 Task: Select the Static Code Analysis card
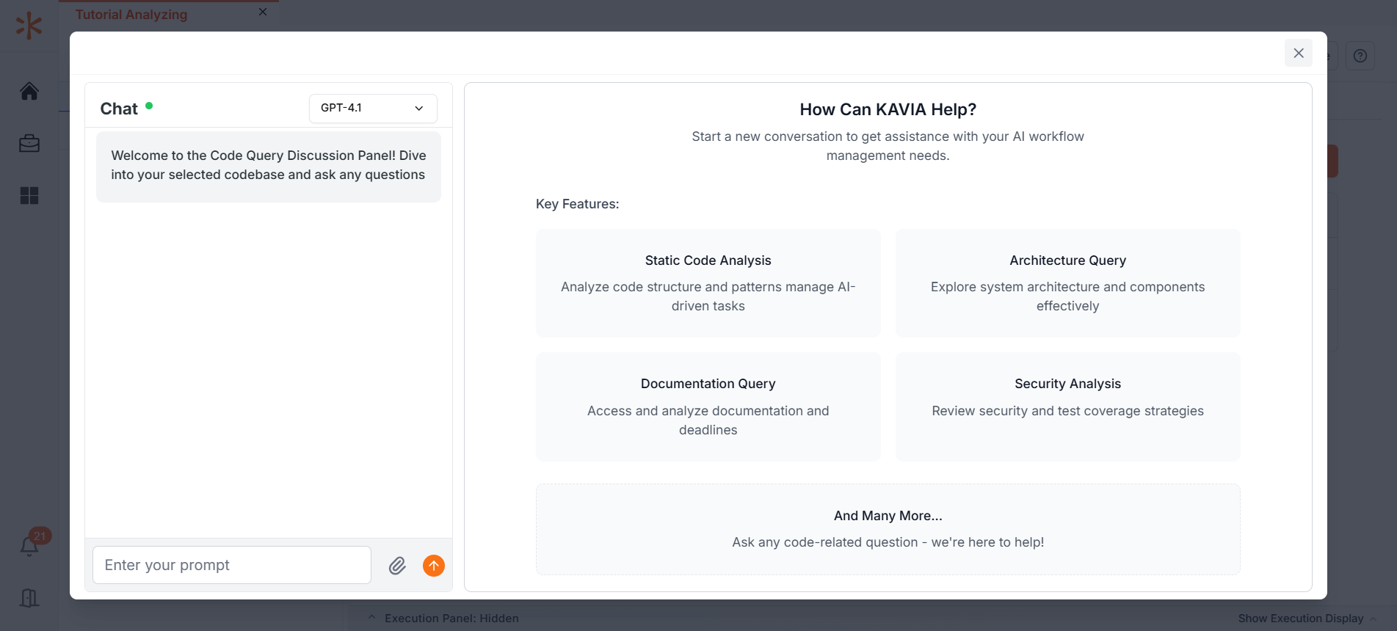708,283
